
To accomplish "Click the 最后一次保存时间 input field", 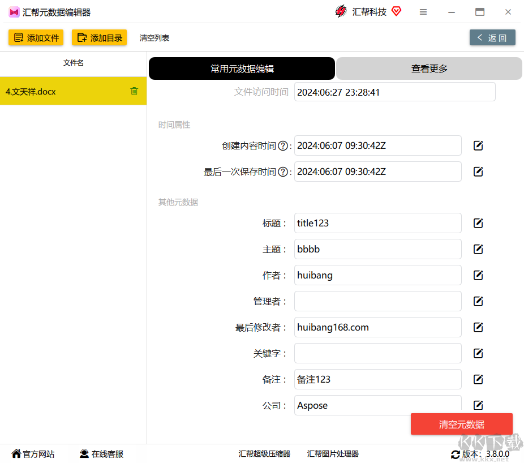I will click(x=377, y=172).
